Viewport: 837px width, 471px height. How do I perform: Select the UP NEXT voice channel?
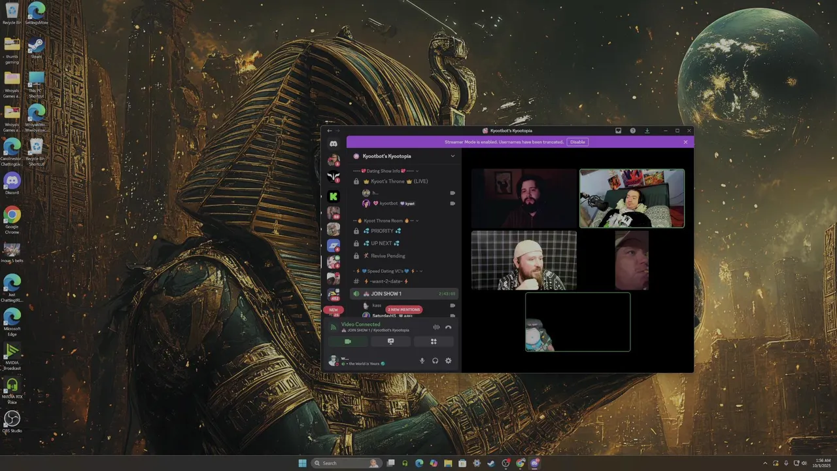(x=404, y=243)
